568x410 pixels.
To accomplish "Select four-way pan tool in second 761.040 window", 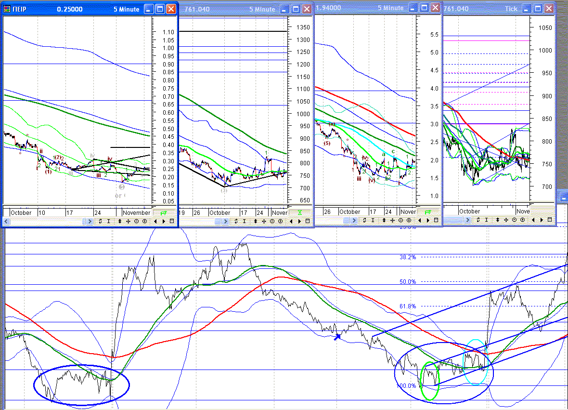I will (264, 221).
